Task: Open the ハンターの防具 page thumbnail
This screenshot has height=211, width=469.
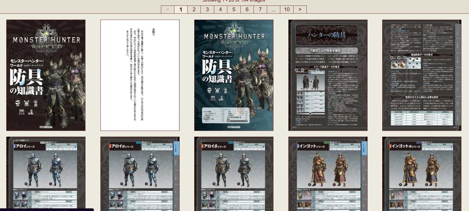Action: coord(328,75)
